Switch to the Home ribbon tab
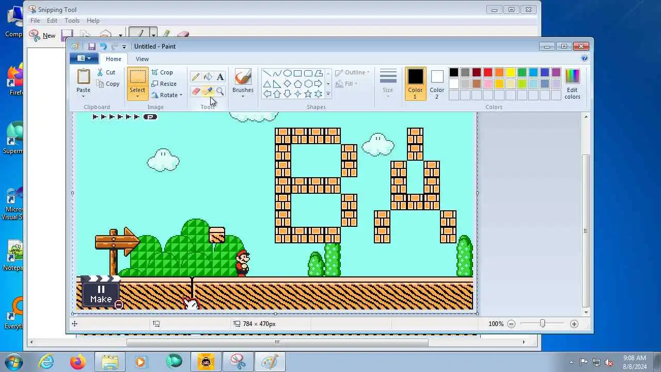Viewport: 661px width, 372px height. tap(113, 59)
